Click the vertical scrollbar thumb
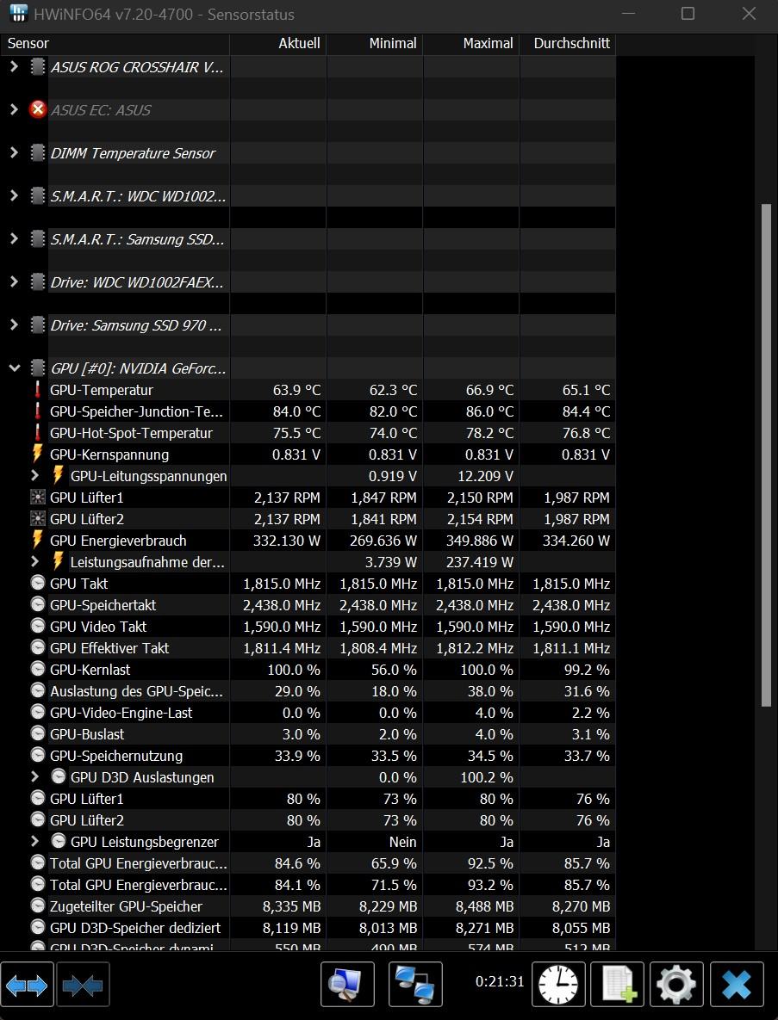778x1020 pixels. pos(766,455)
